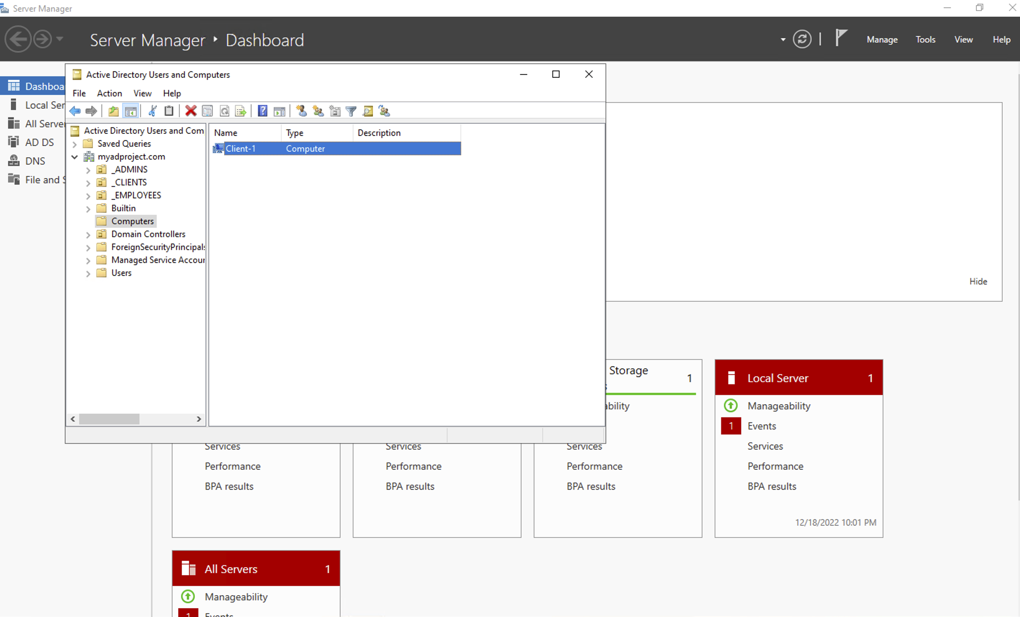Expand the Saved Queries node

(74, 144)
